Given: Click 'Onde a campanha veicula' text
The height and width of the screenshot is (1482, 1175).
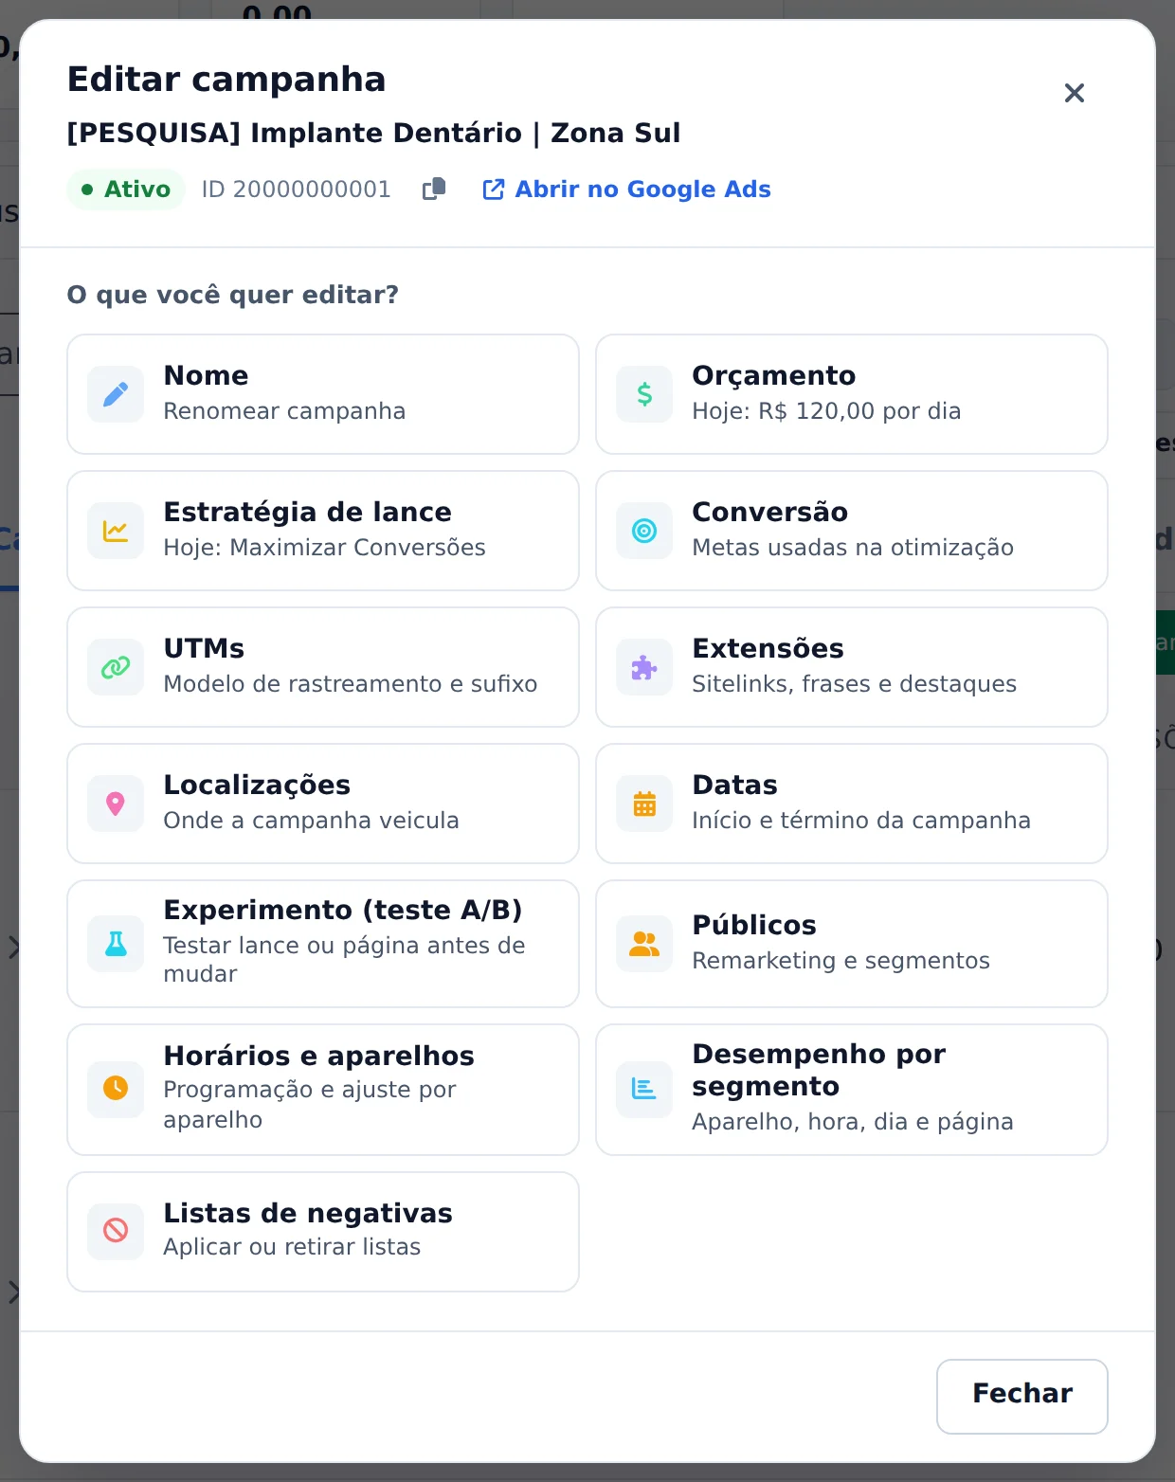Looking at the screenshot, I should tap(311, 821).
